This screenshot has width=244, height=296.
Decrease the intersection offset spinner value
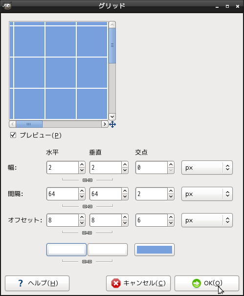171,223
